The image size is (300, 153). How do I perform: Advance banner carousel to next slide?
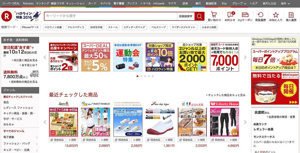point(245,57)
